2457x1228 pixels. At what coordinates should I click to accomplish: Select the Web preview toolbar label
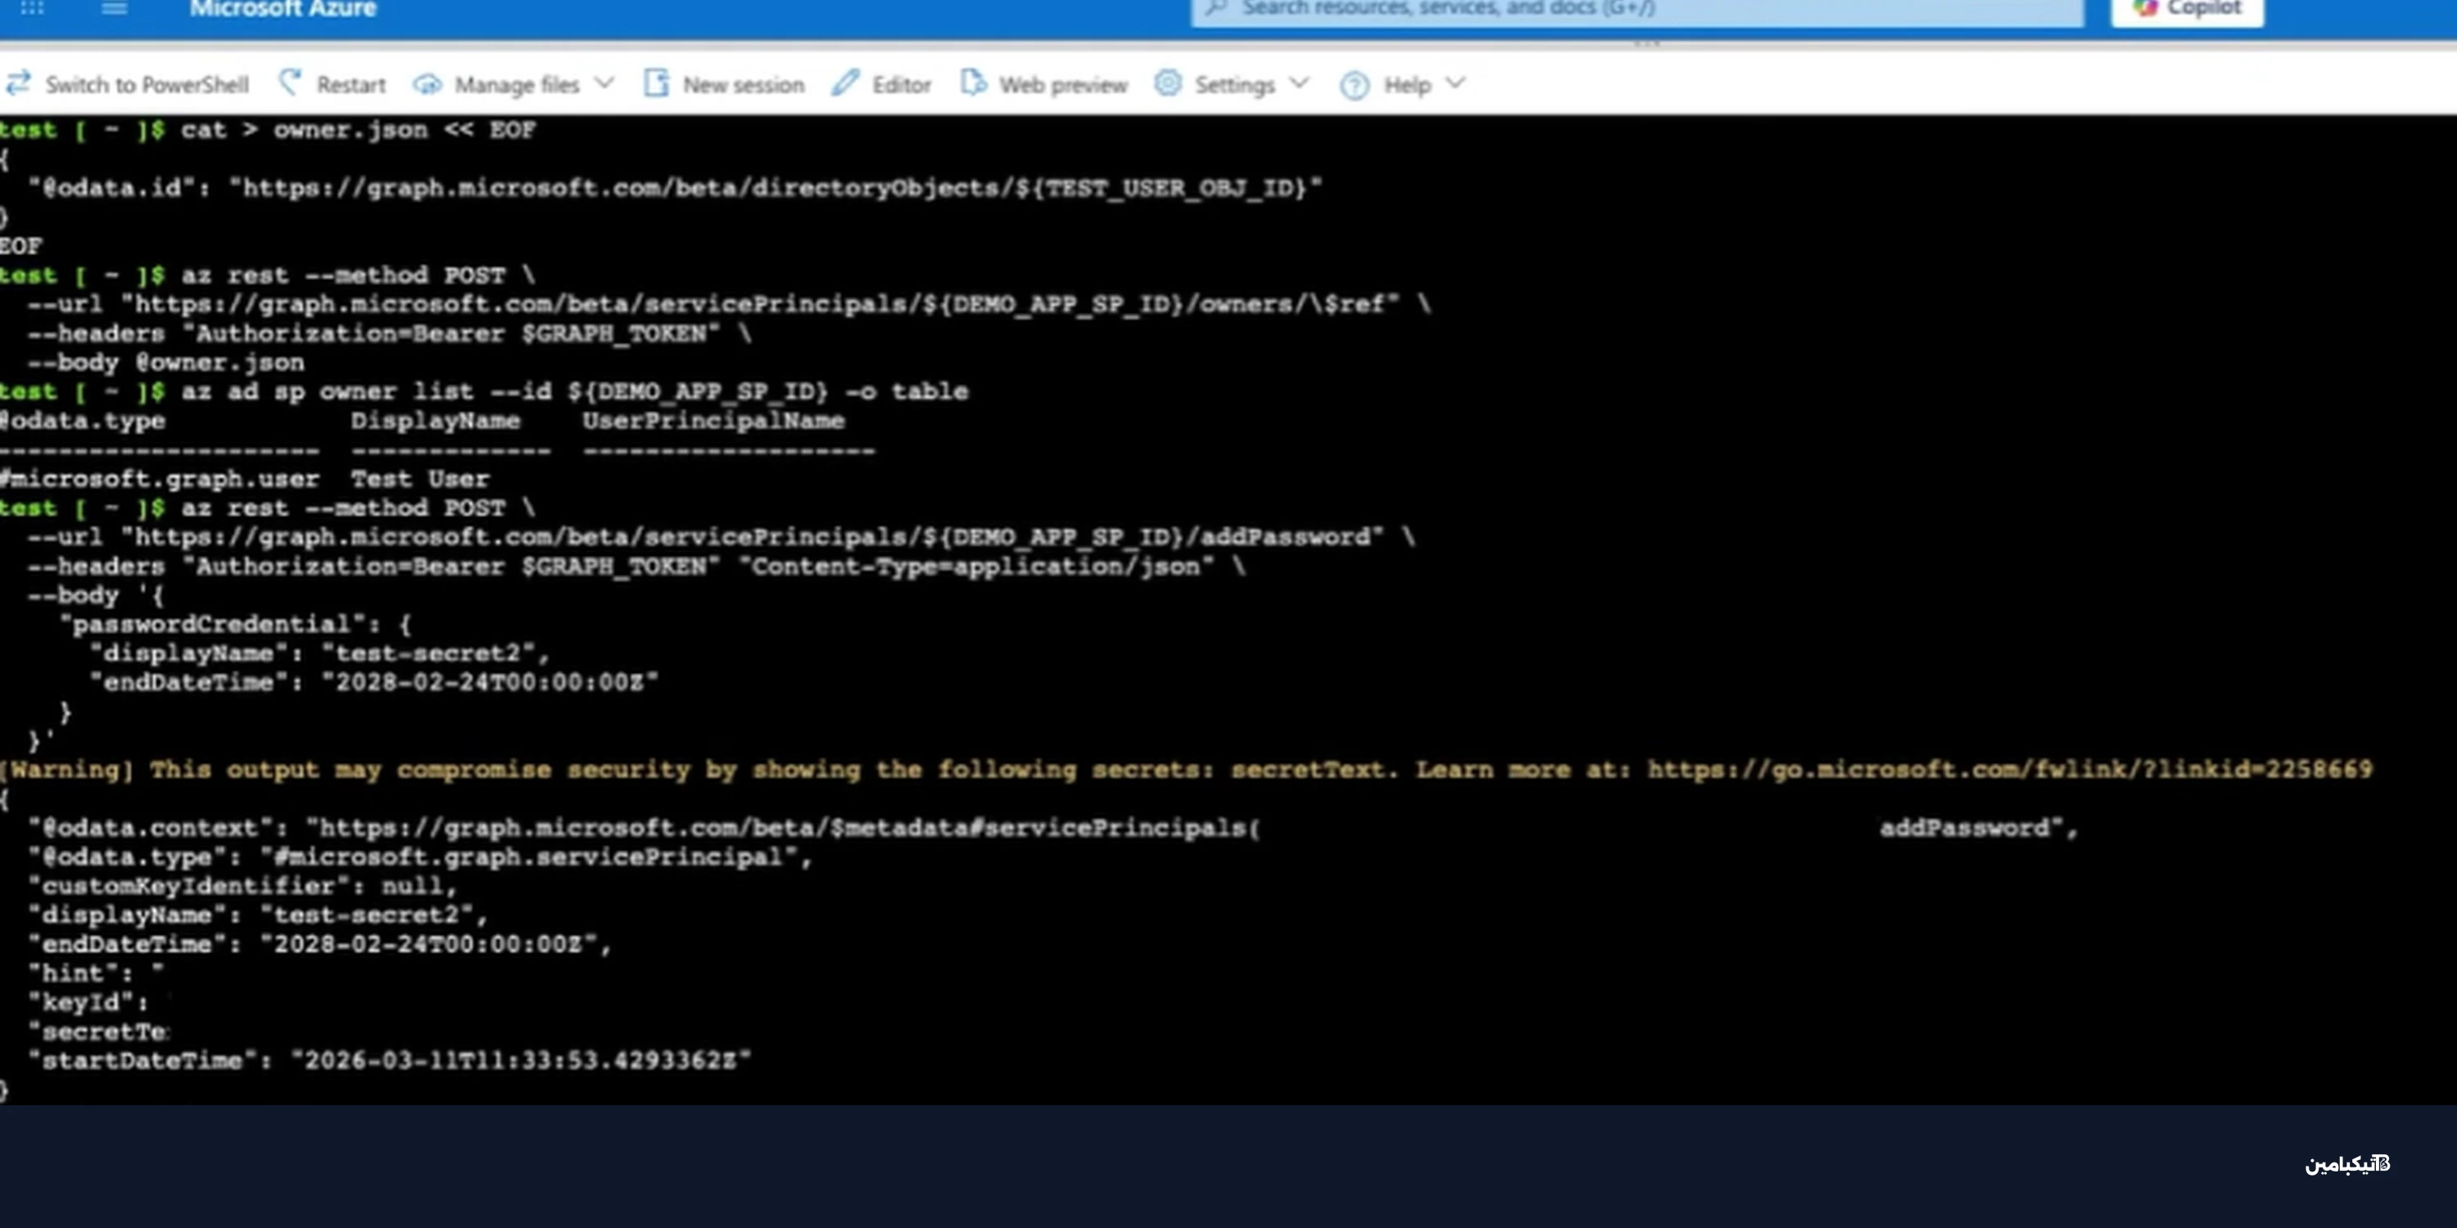(x=1062, y=85)
